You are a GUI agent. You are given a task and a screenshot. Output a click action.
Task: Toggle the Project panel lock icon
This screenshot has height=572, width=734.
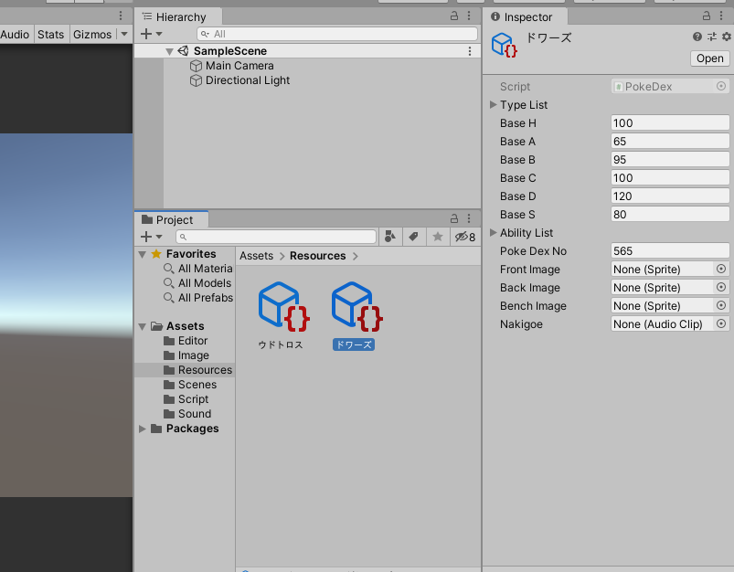[454, 218]
